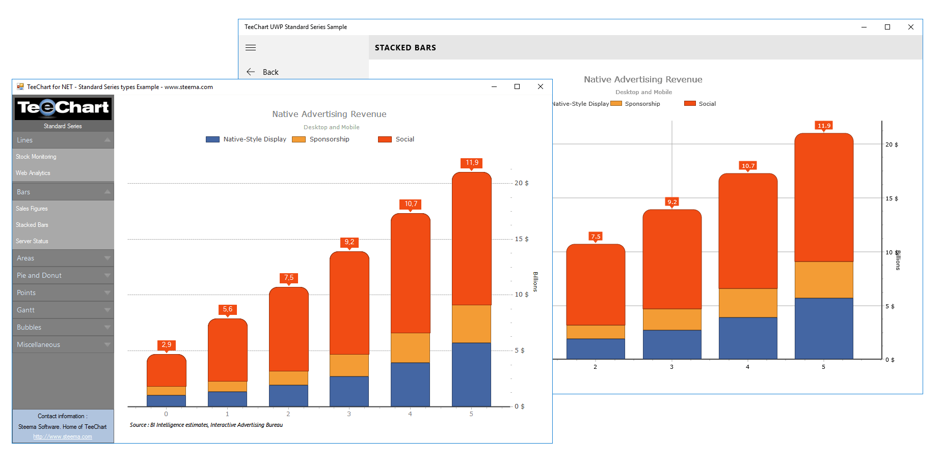Click the stacked bar for category 5
943x466 pixels.
click(471, 285)
